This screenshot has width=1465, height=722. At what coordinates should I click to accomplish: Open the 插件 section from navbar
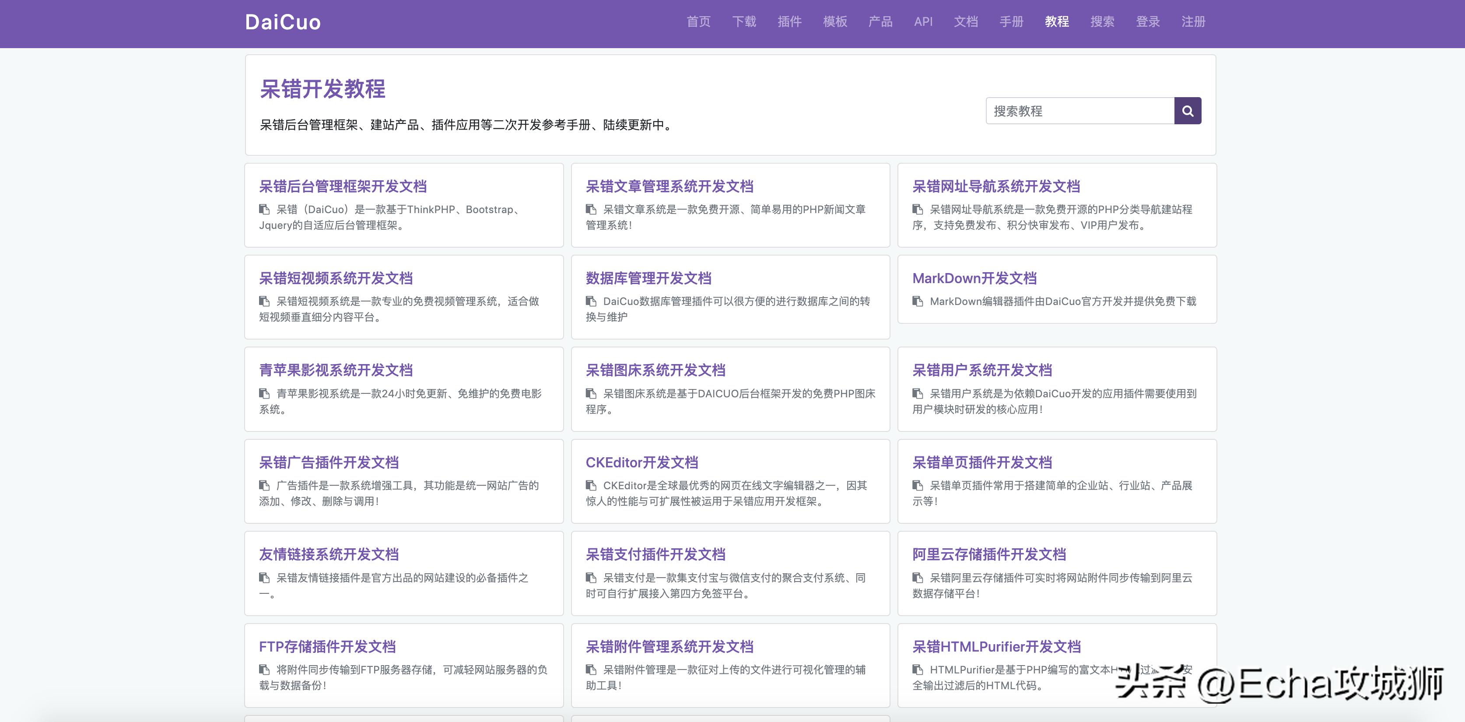click(789, 21)
